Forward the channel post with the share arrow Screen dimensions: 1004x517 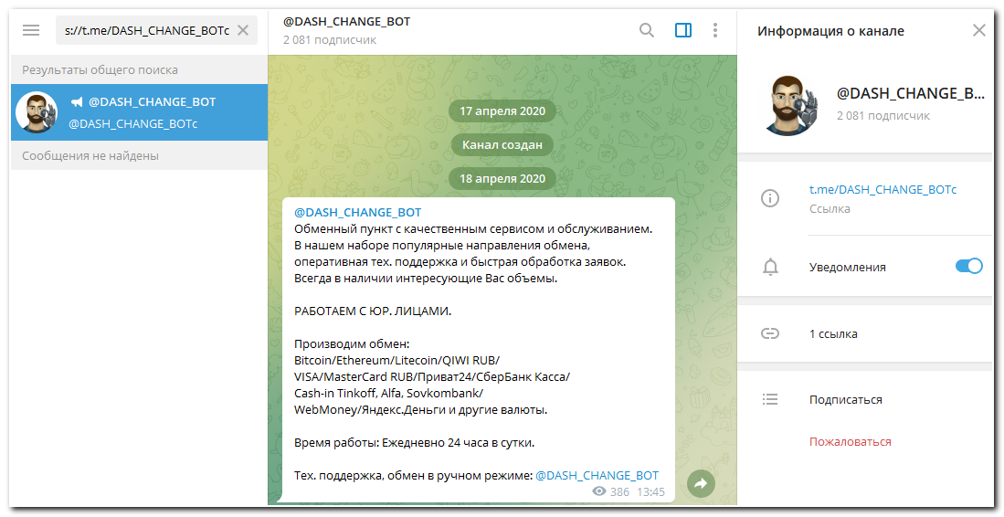(x=701, y=484)
